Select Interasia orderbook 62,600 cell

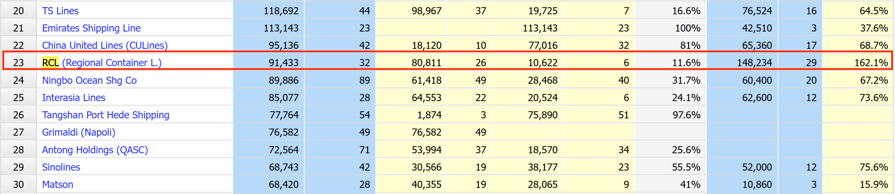(x=742, y=97)
